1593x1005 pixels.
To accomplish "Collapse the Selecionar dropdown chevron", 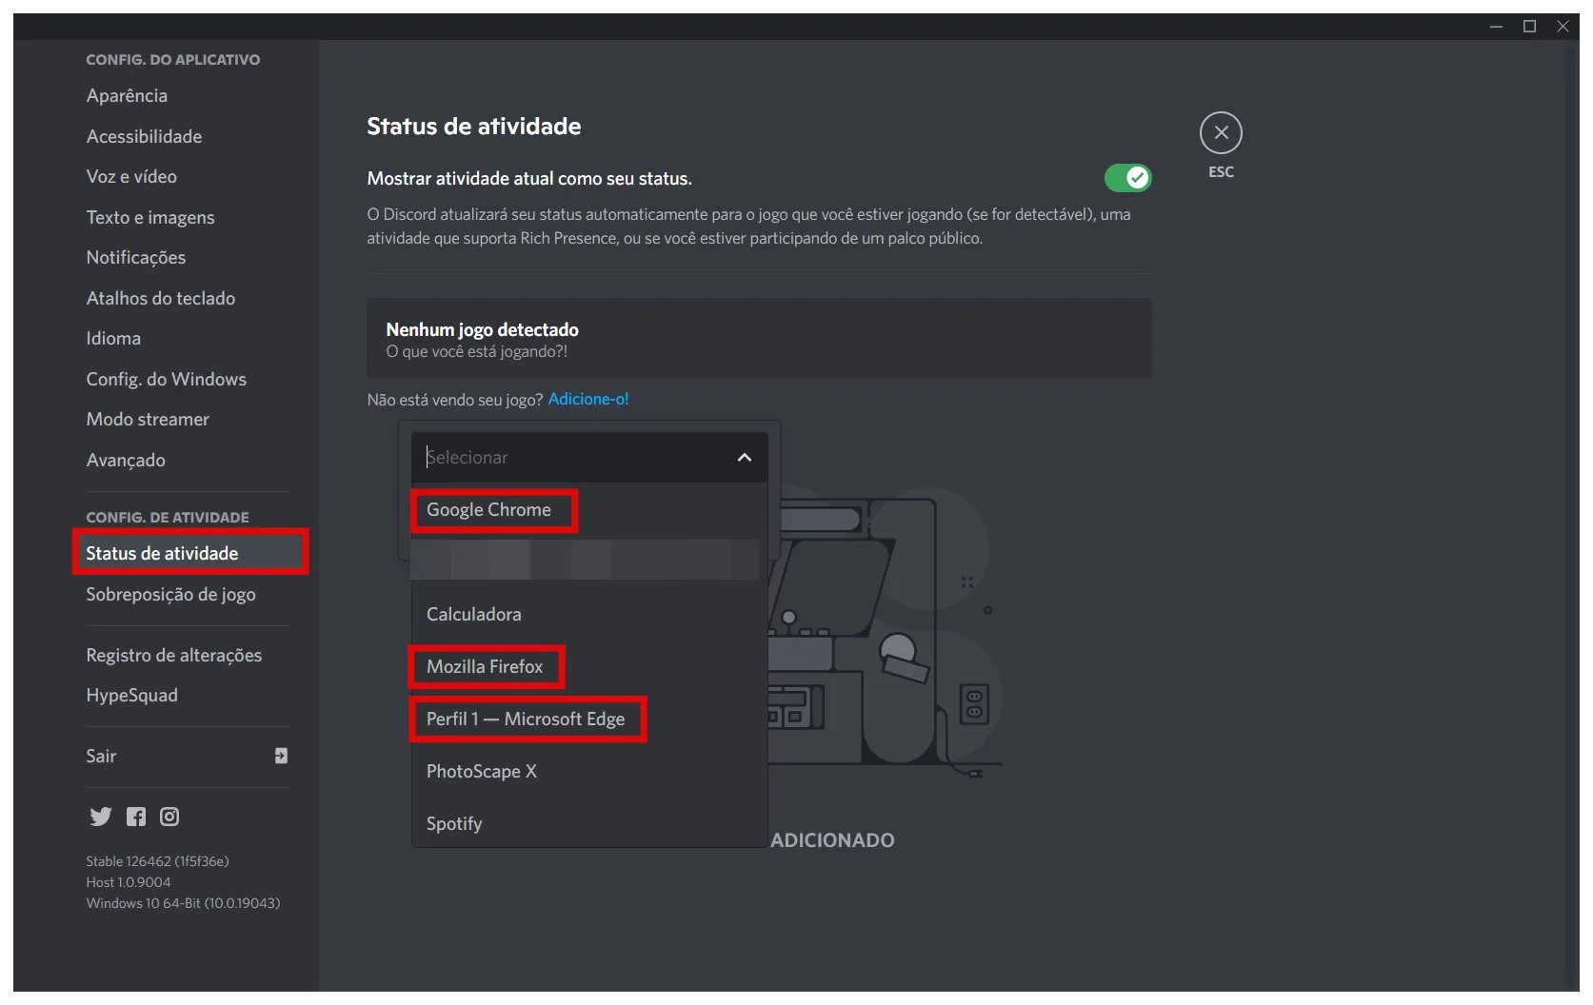I will (x=745, y=458).
